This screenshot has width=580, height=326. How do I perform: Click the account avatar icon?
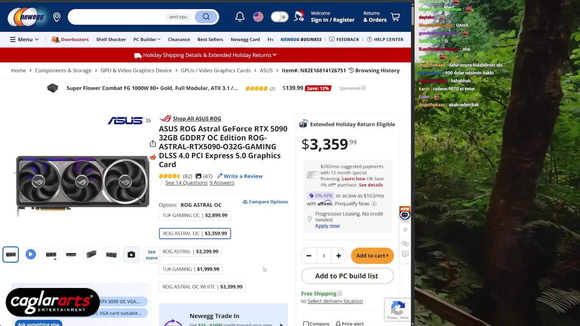click(x=299, y=16)
